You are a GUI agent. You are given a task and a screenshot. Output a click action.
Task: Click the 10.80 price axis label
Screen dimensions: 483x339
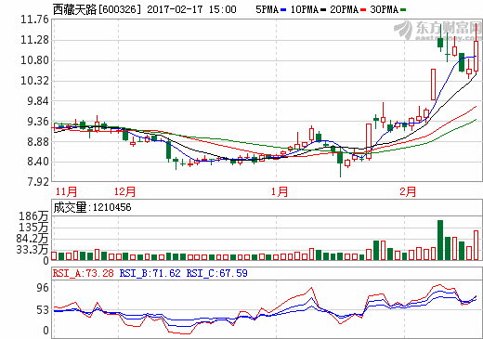coord(34,60)
